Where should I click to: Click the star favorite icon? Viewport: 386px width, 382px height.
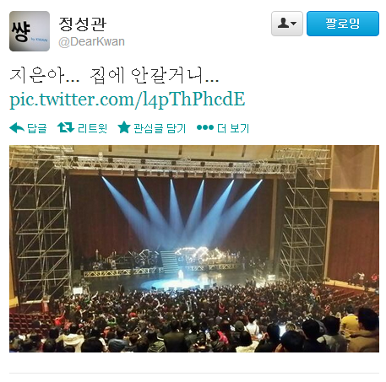[x=124, y=127]
